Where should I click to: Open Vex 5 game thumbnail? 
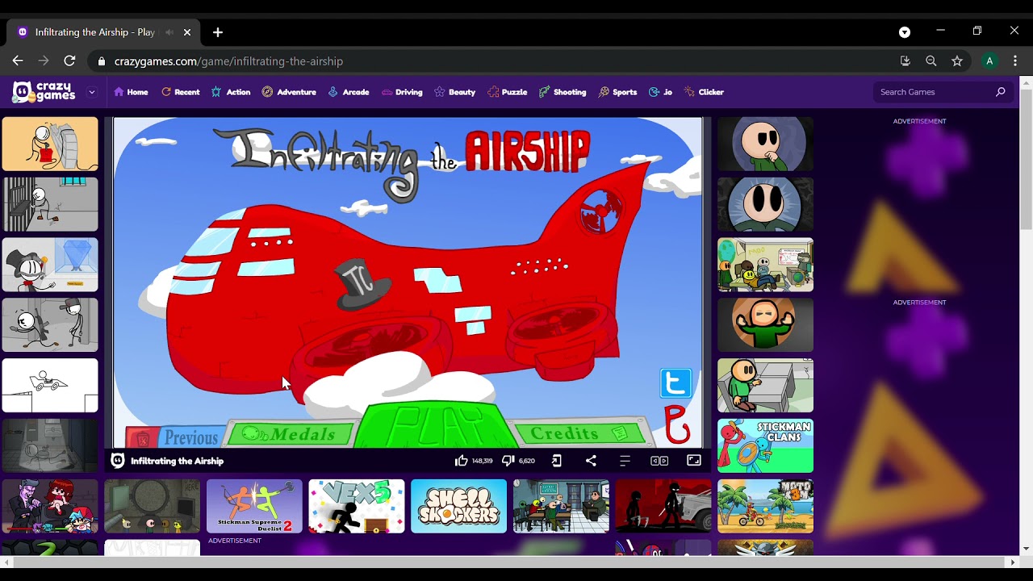[356, 506]
